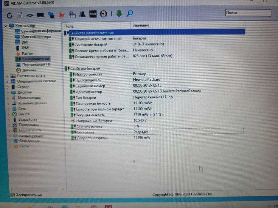Expand the Системная плата node
This screenshot has width=278, height=208.
pyautogui.click(x=7, y=76)
